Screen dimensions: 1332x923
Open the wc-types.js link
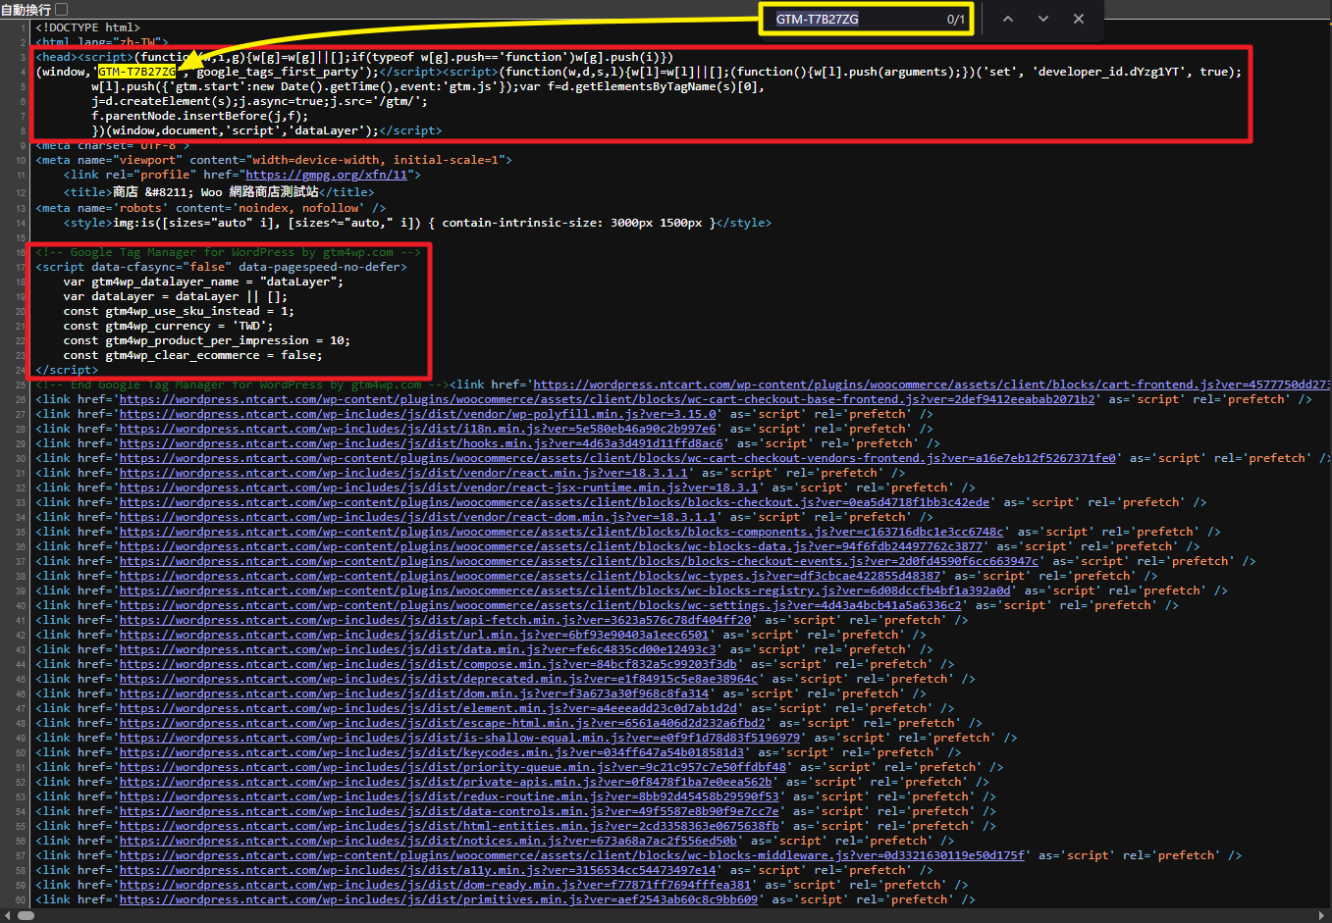point(530,576)
